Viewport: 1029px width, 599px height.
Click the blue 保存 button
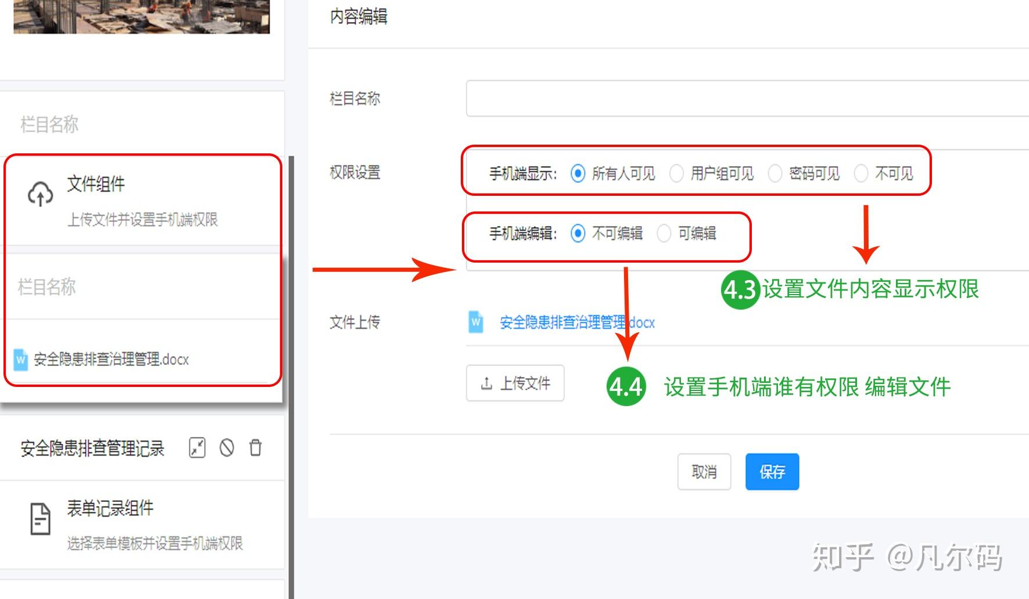click(772, 472)
